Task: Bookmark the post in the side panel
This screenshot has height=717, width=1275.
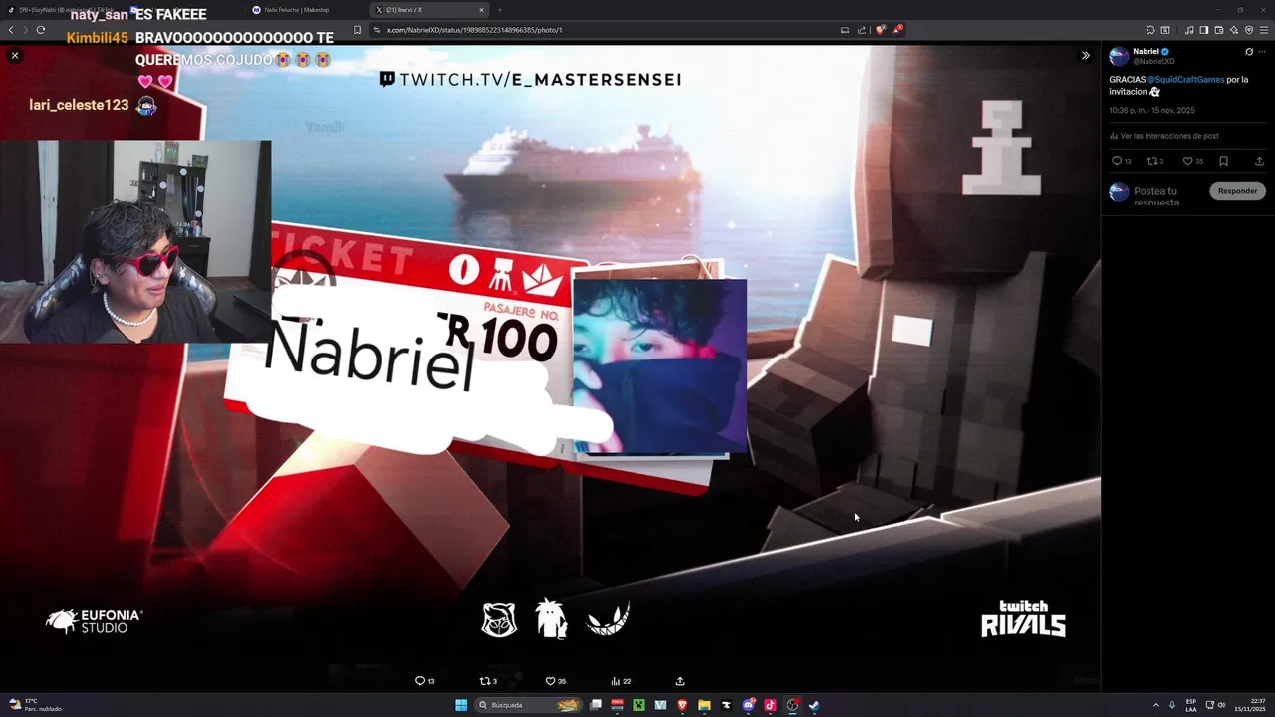Action: click(1224, 161)
